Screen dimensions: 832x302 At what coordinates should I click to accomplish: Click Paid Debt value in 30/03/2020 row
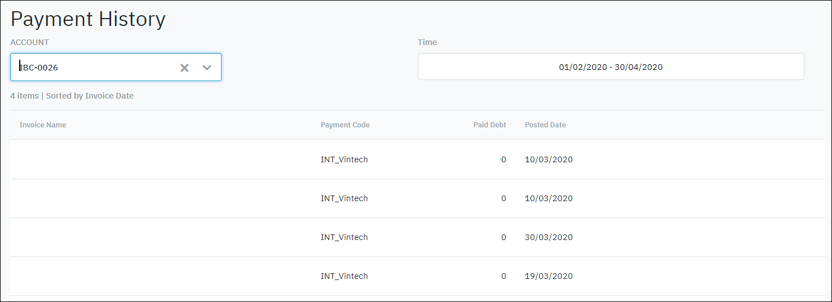(x=504, y=237)
